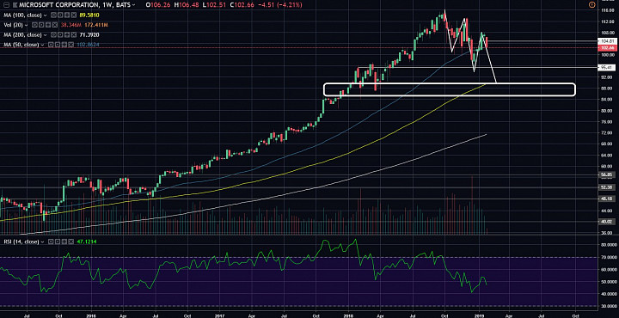This screenshot has width=619, height=318.
Task: Click the 48.18 price label on axis
Action: click(607, 199)
